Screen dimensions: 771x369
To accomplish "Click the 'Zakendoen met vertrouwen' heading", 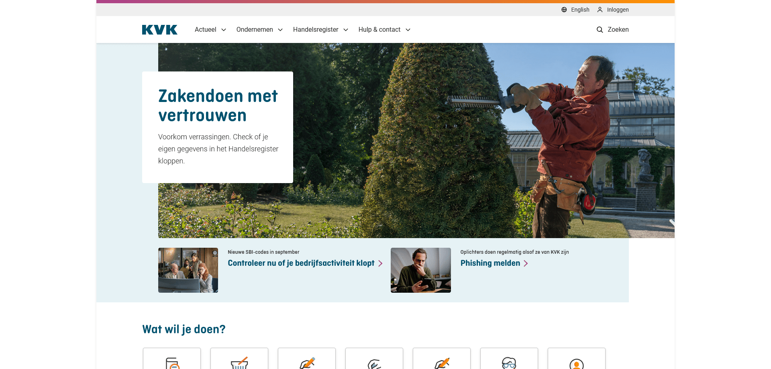I will 218,106.
